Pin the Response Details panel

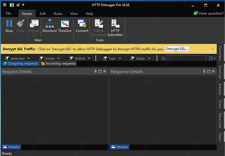[204, 71]
